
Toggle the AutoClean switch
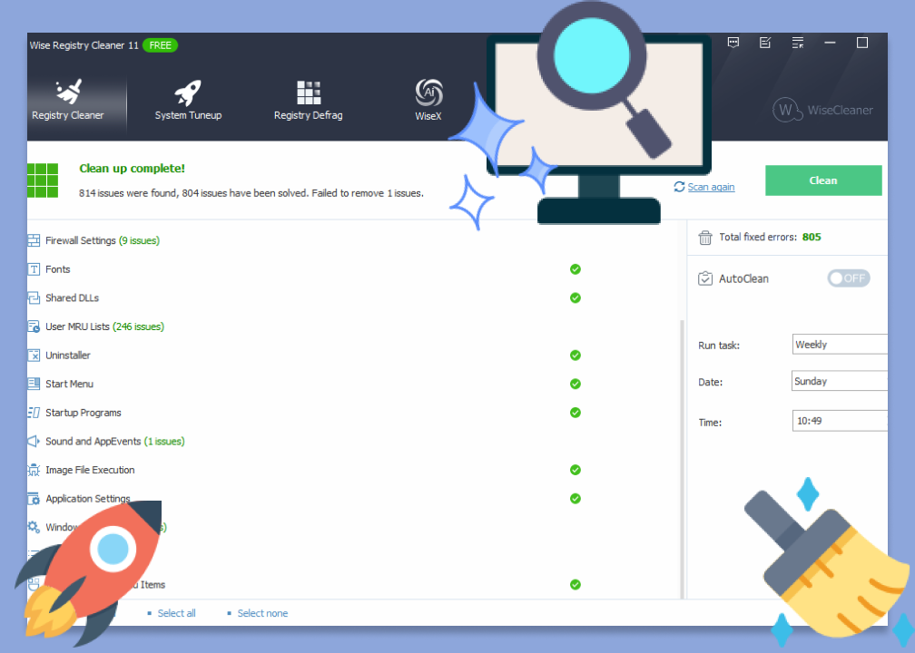click(849, 278)
